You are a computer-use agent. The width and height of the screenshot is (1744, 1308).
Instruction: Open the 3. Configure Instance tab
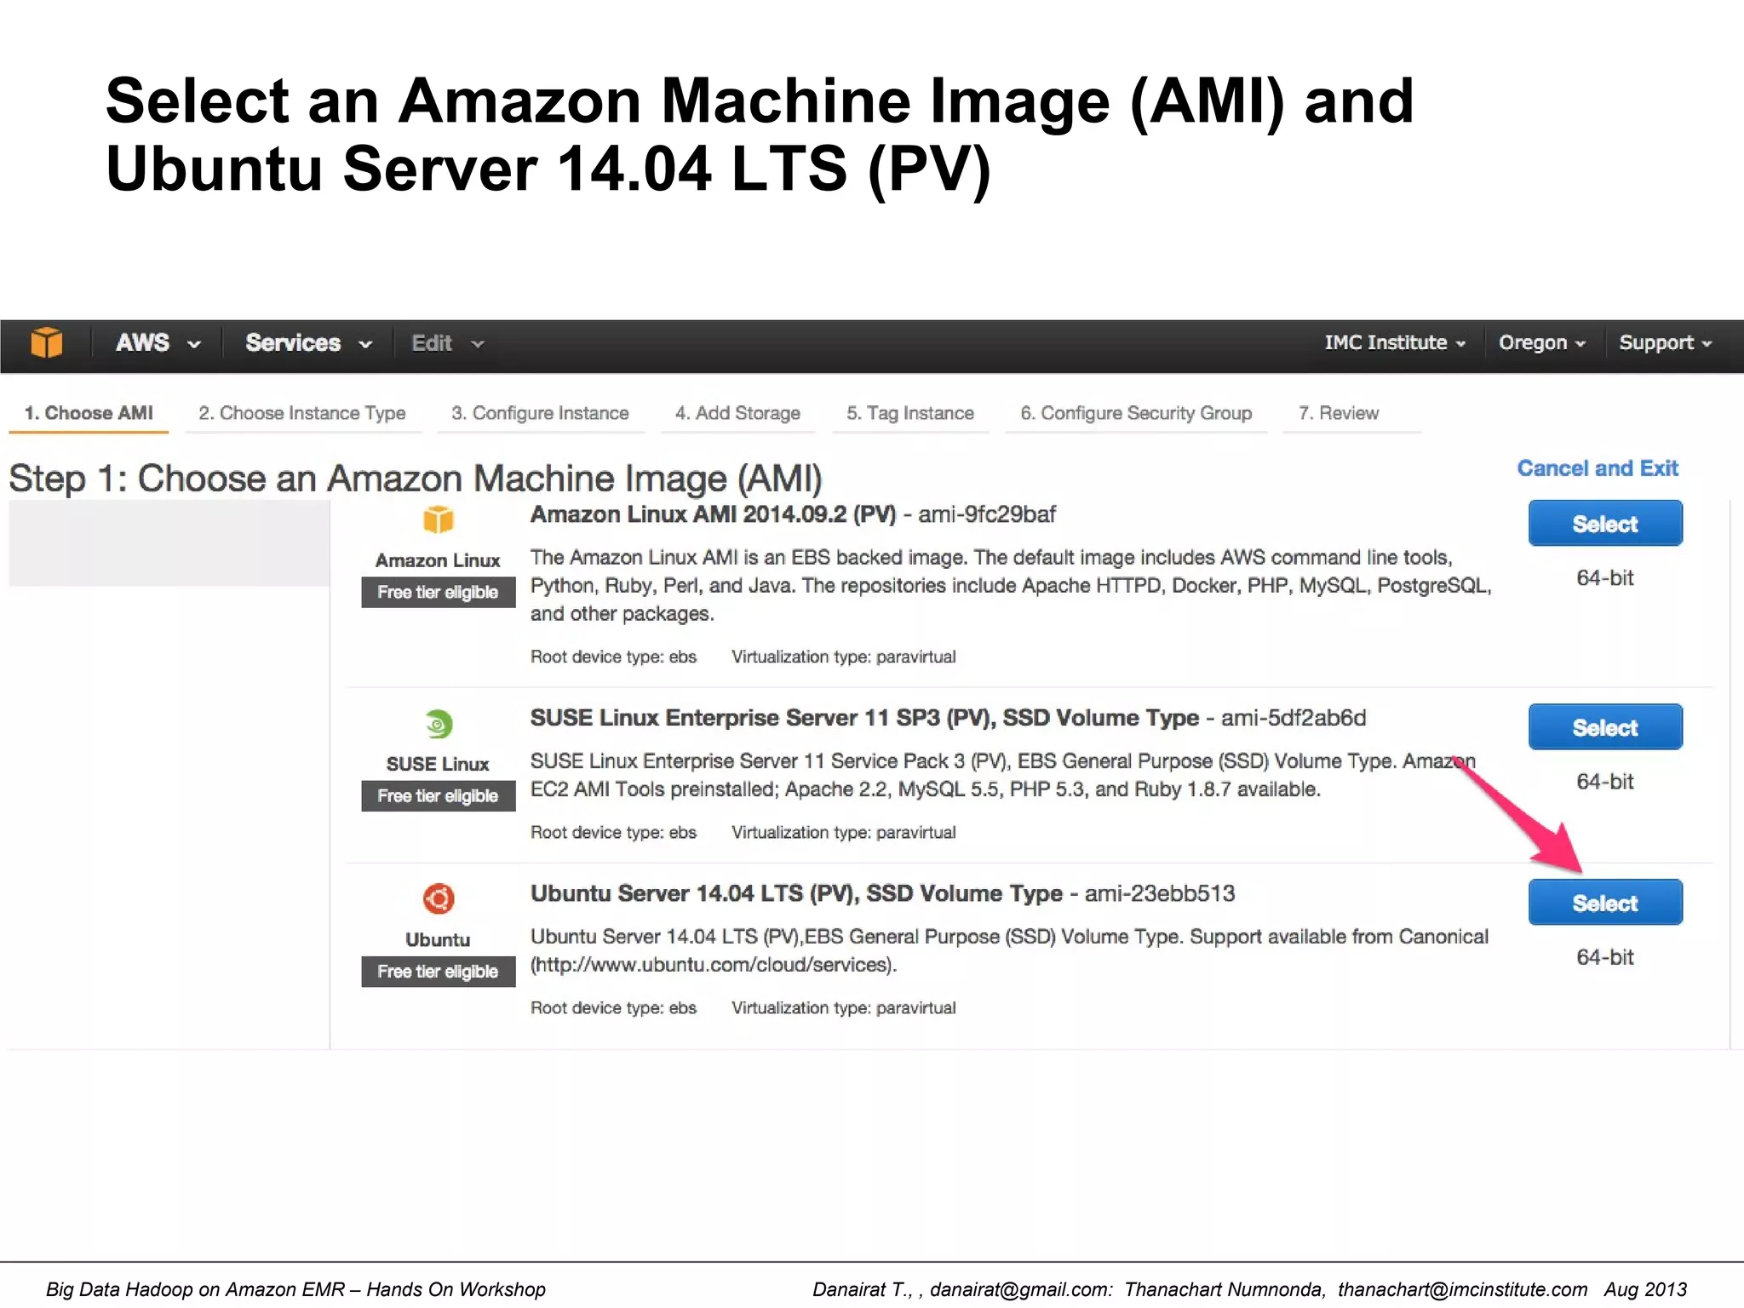pyautogui.click(x=540, y=413)
